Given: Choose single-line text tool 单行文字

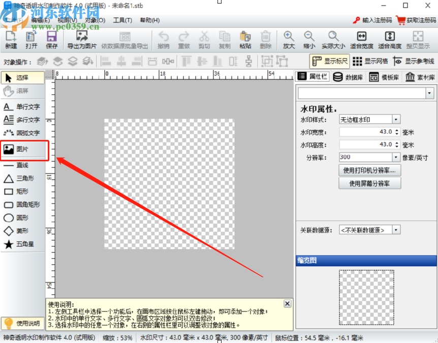Looking at the screenshot, I should point(23,106).
